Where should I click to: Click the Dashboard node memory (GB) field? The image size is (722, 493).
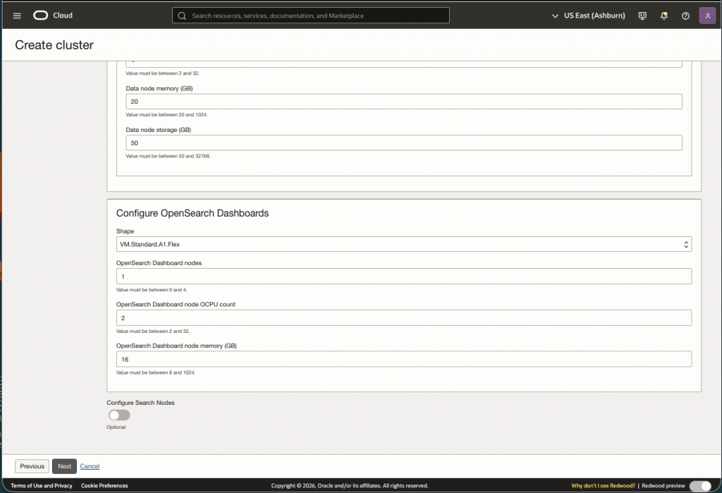[404, 360]
